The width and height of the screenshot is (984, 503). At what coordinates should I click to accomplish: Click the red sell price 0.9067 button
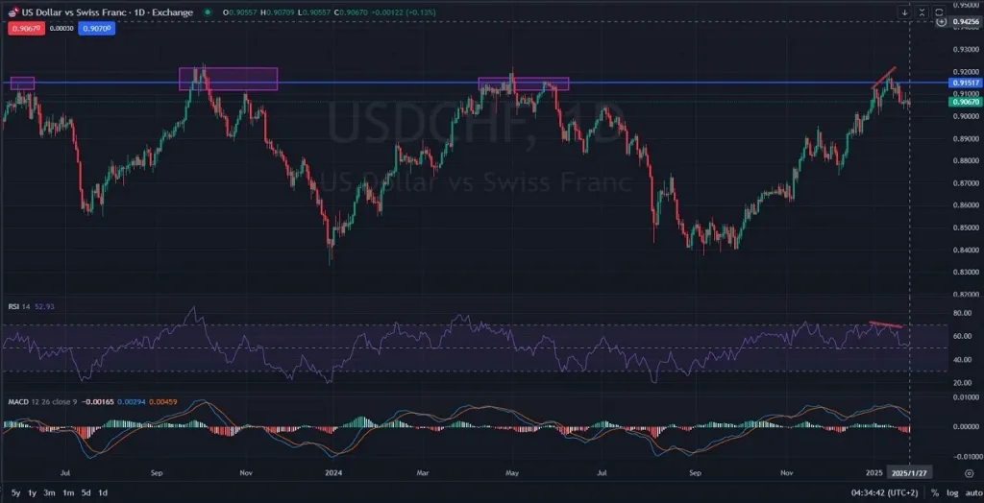(26, 28)
